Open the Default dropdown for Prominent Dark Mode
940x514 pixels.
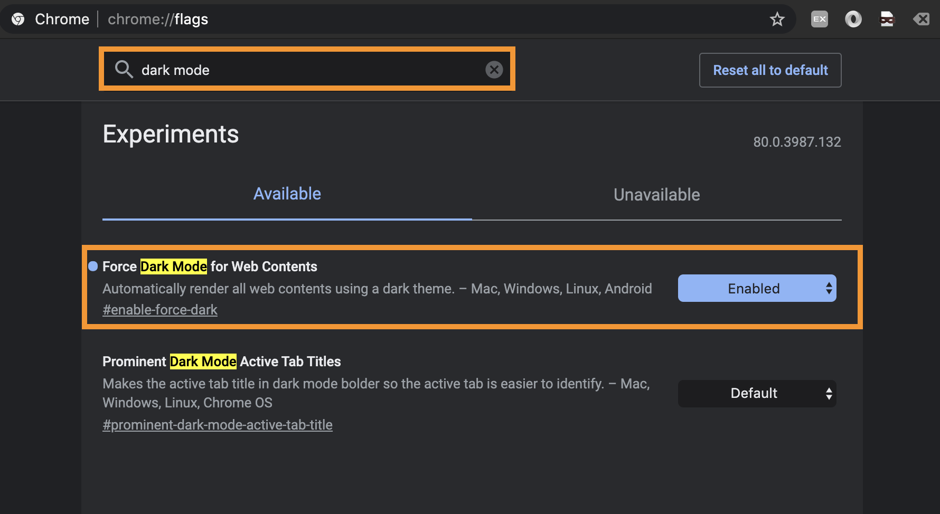pyautogui.click(x=757, y=393)
